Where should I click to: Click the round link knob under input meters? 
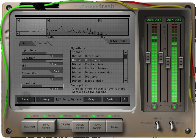coord(154,107)
